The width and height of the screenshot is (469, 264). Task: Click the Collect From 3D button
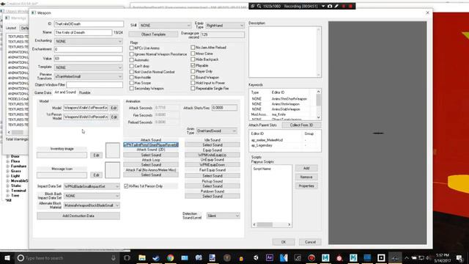click(301, 125)
